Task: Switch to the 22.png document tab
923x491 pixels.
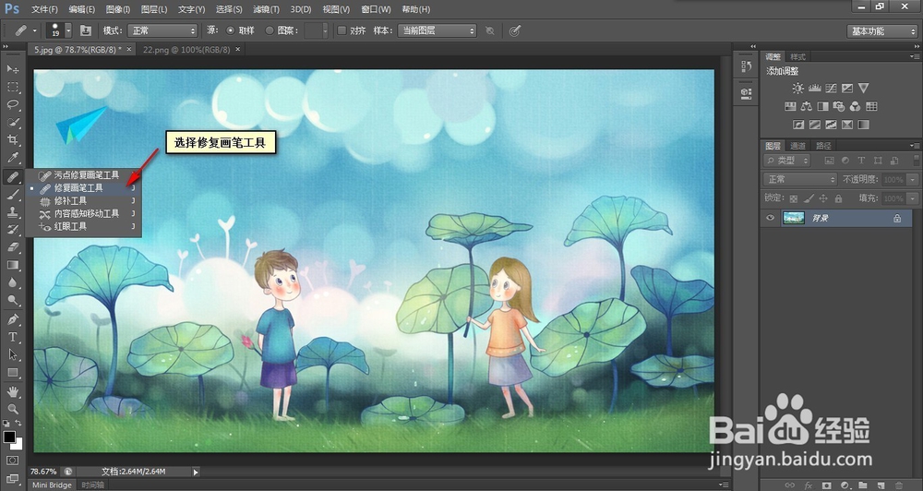Action: [186, 50]
